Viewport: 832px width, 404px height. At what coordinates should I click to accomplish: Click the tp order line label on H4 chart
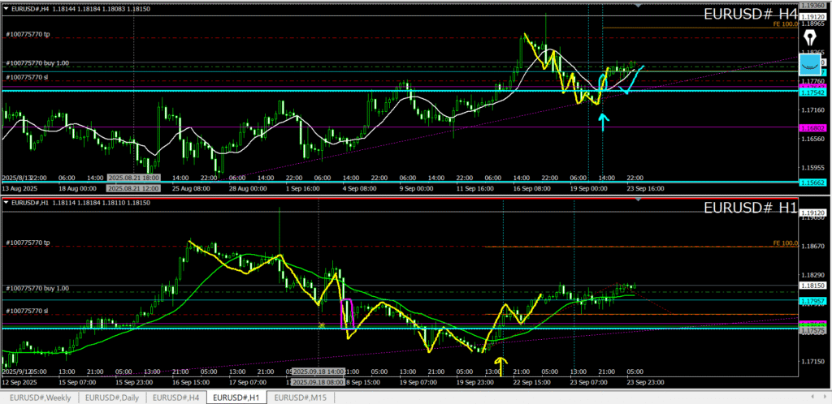(28, 34)
